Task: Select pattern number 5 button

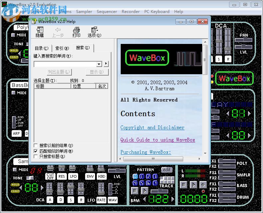Action: coord(142,183)
